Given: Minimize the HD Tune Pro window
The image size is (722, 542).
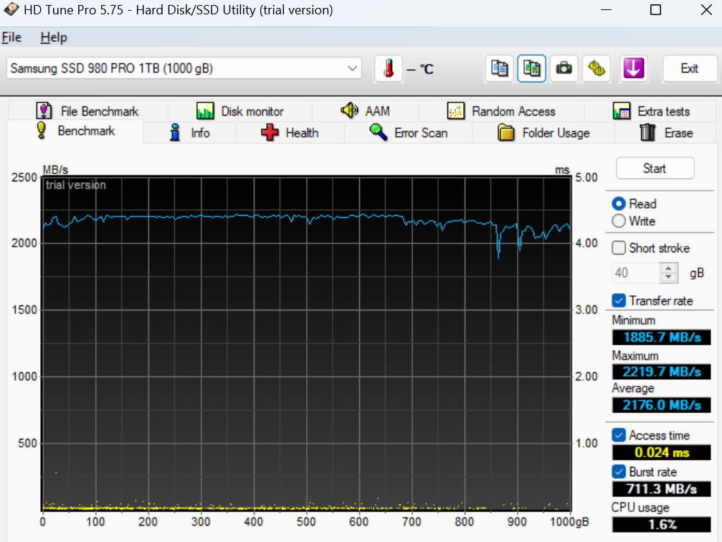Looking at the screenshot, I should tap(607, 9).
